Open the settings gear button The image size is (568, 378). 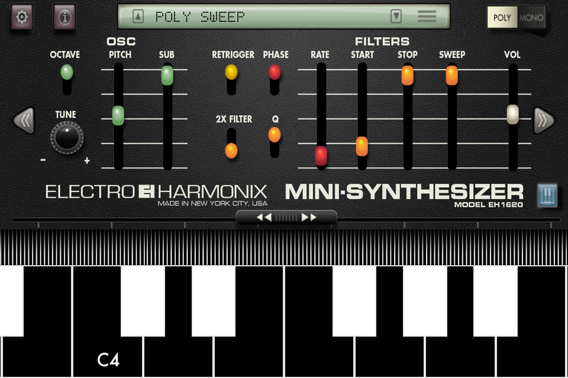click(x=22, y=17)
